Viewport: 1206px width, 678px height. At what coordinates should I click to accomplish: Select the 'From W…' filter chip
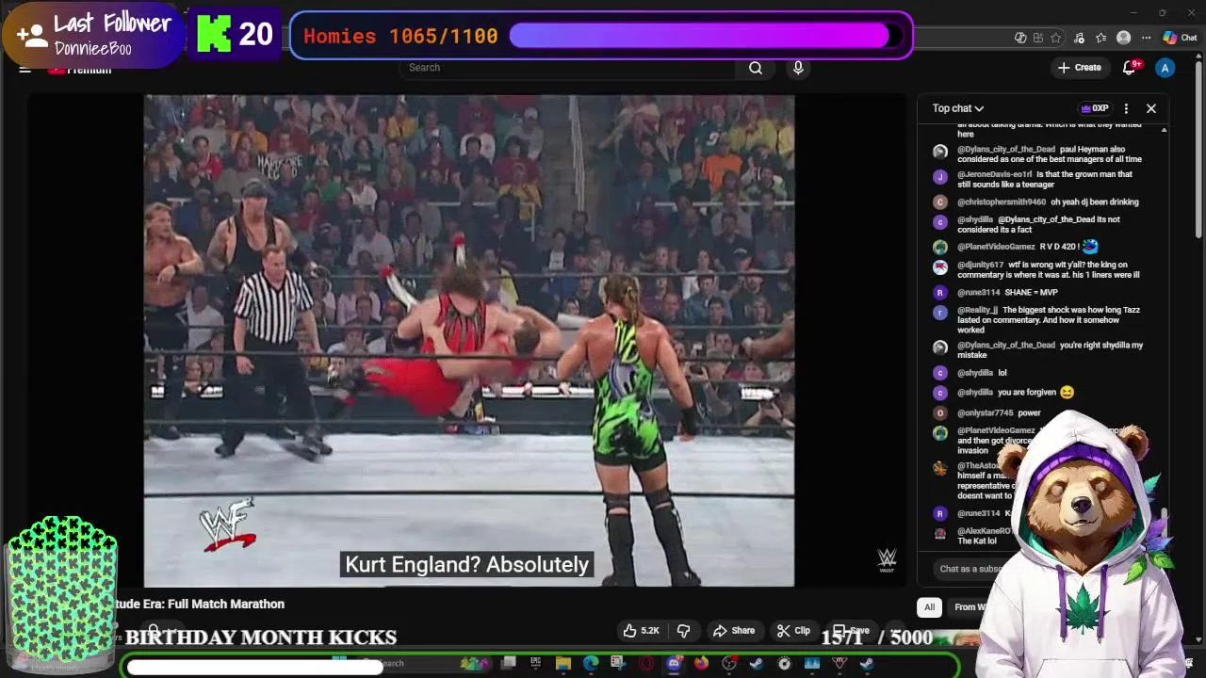970,607
